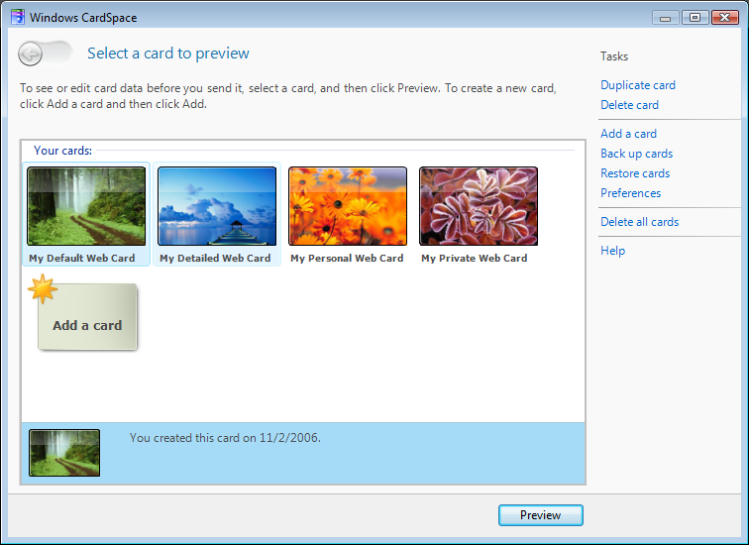
Task: Click Back up cards link
Action: coord(636,154)
